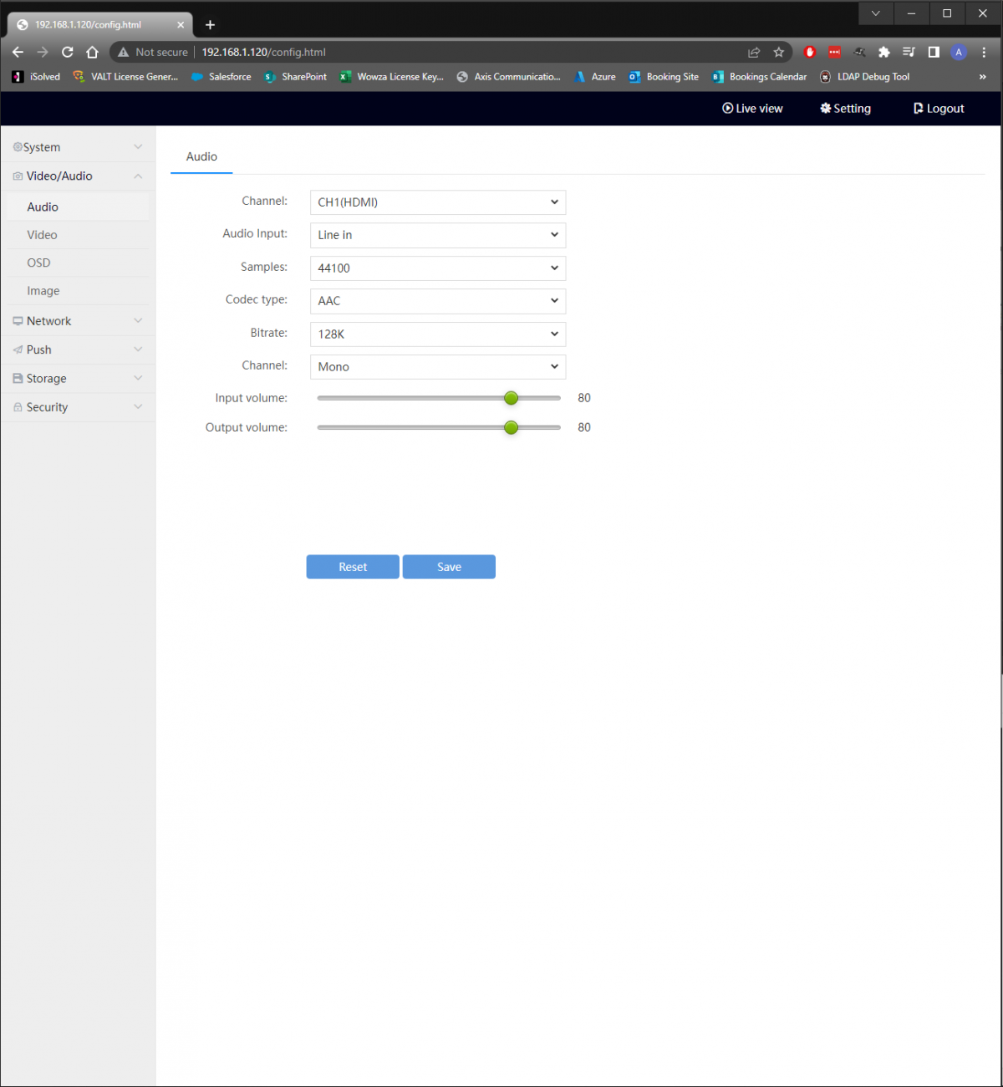Bookmark this page with the star icon

779,52
